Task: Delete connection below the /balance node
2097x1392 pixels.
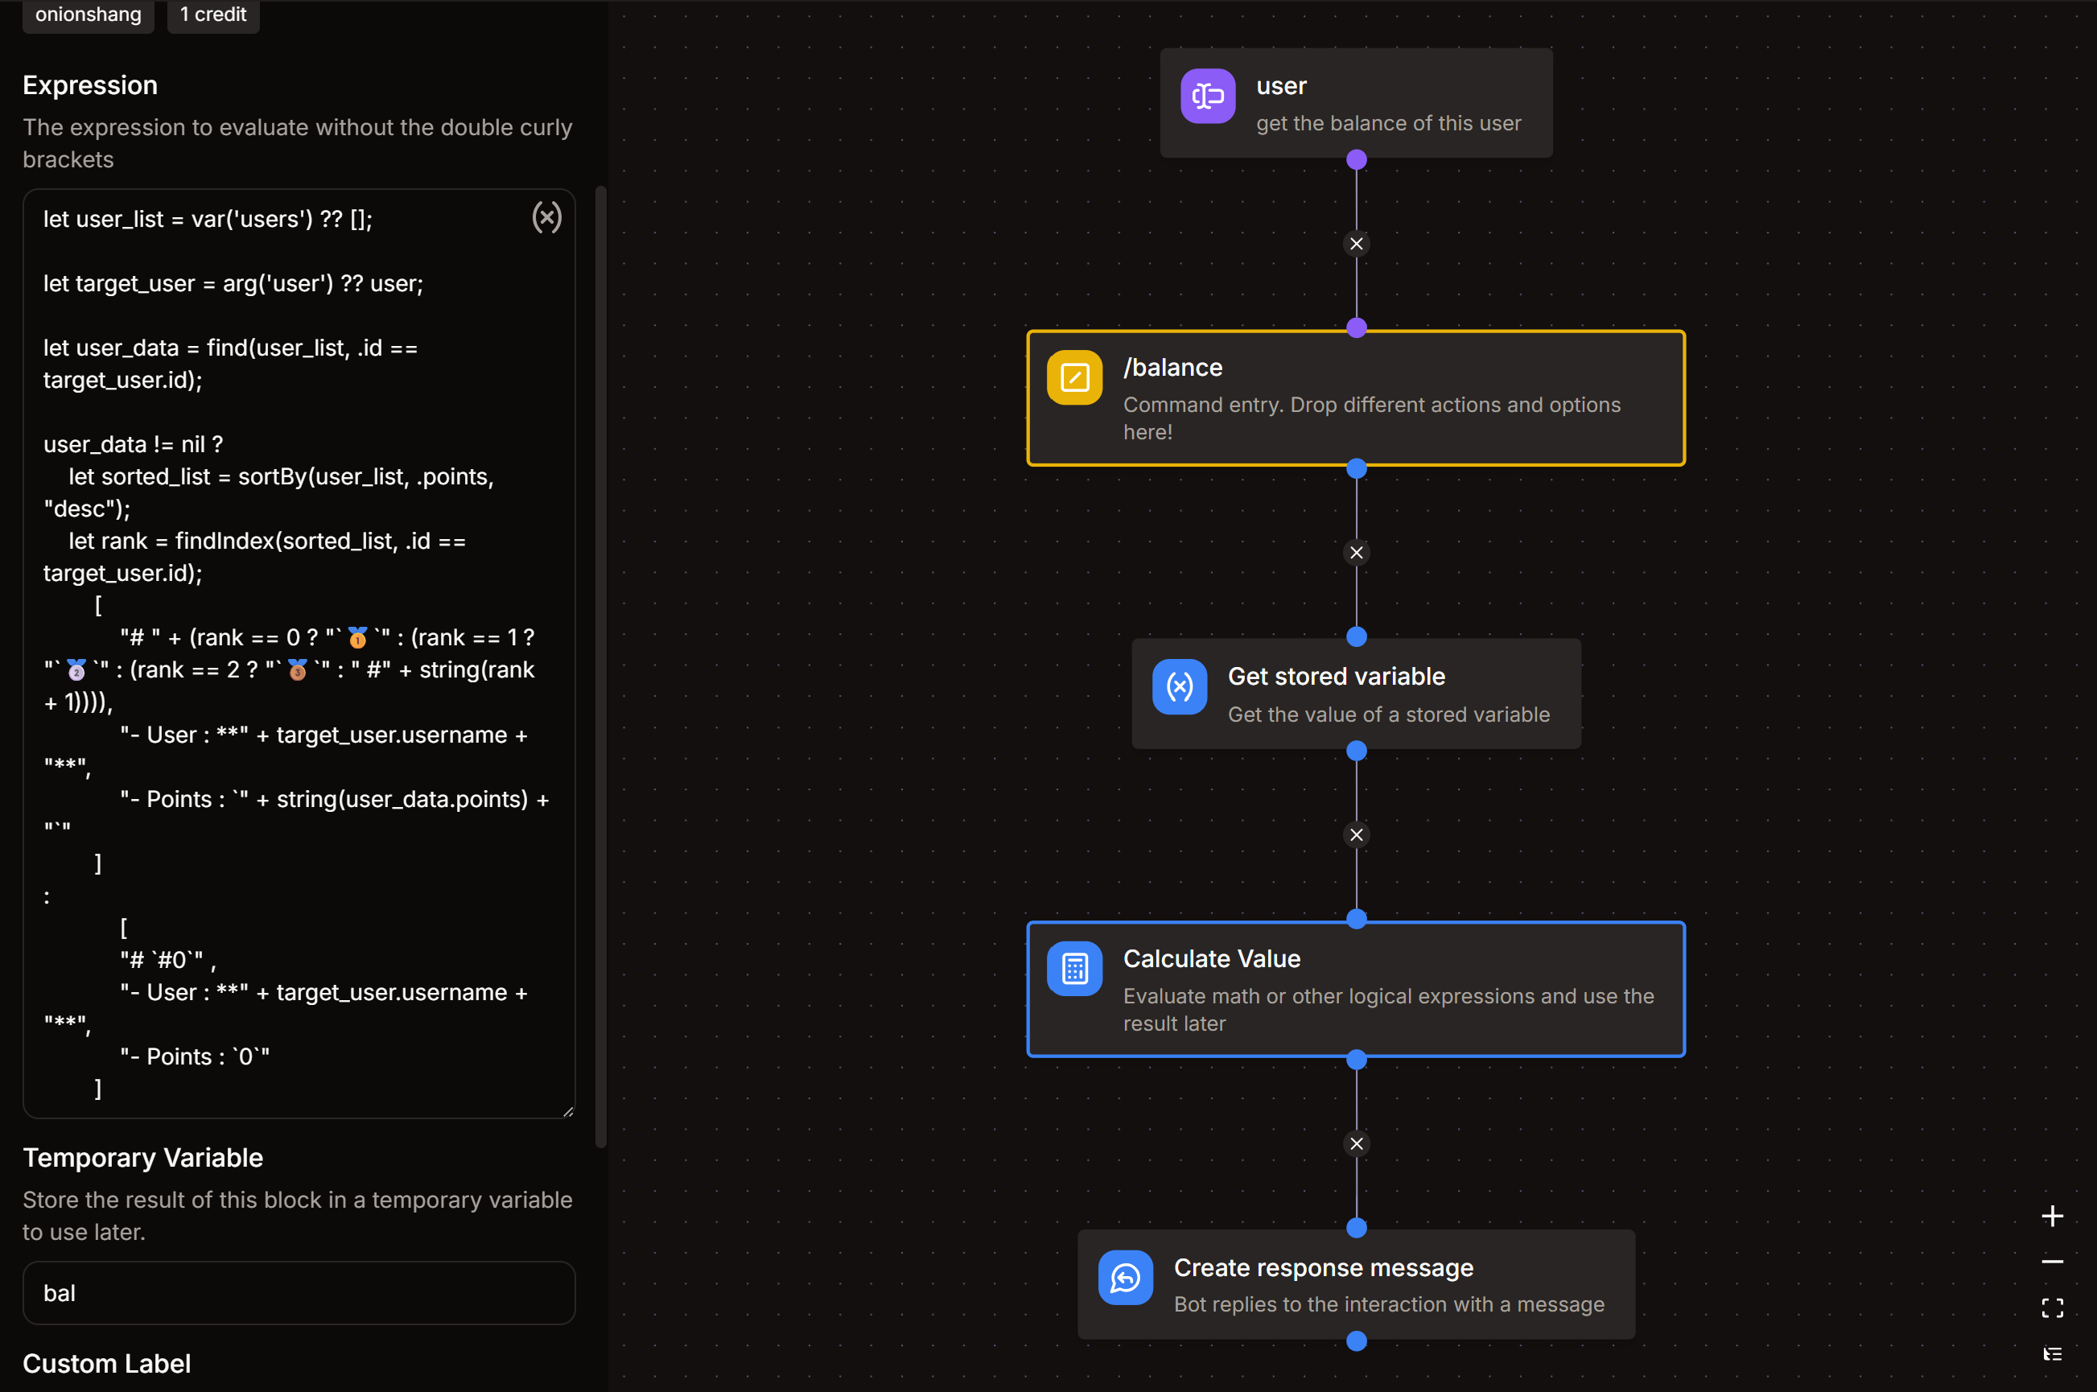Action: 1356,552
